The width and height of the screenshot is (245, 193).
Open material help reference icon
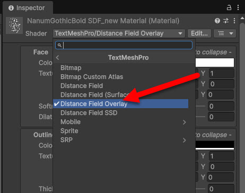[217, 21]
